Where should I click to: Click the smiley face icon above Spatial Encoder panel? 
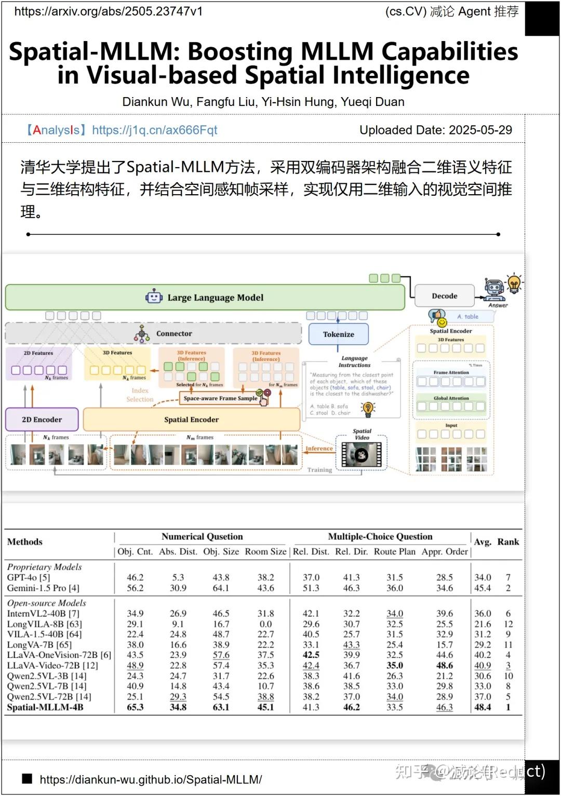click(442, 322)
